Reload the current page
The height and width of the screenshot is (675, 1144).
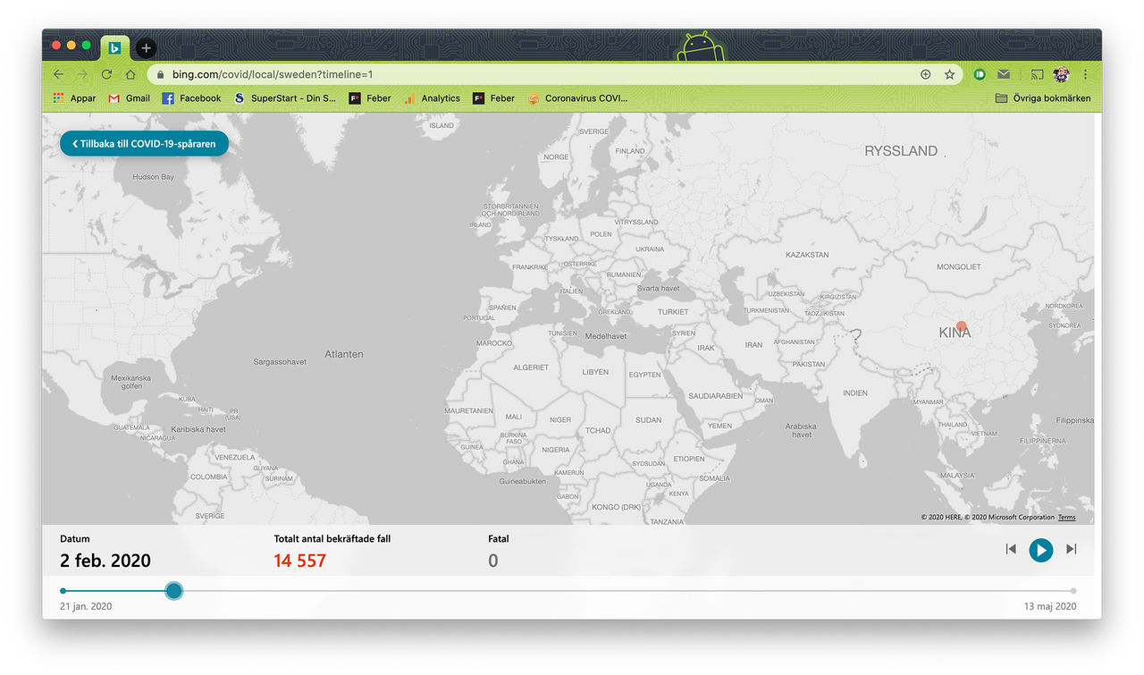106,74
